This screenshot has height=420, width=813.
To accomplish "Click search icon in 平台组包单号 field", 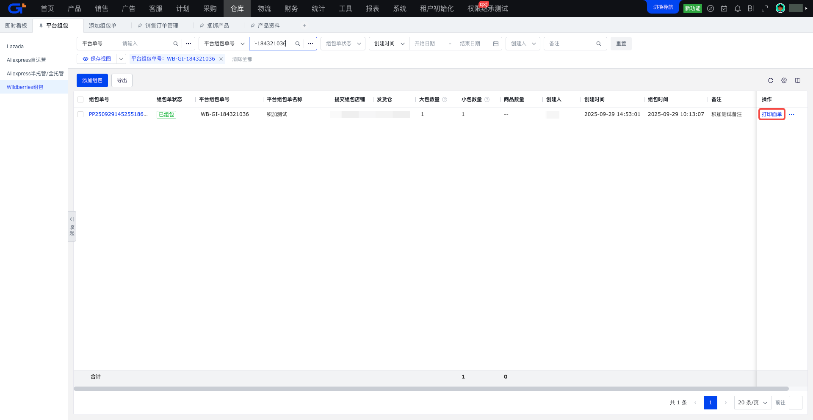I will [298, 44].
